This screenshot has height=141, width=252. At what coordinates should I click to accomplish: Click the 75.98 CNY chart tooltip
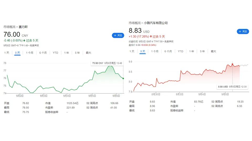click(107, 63)
